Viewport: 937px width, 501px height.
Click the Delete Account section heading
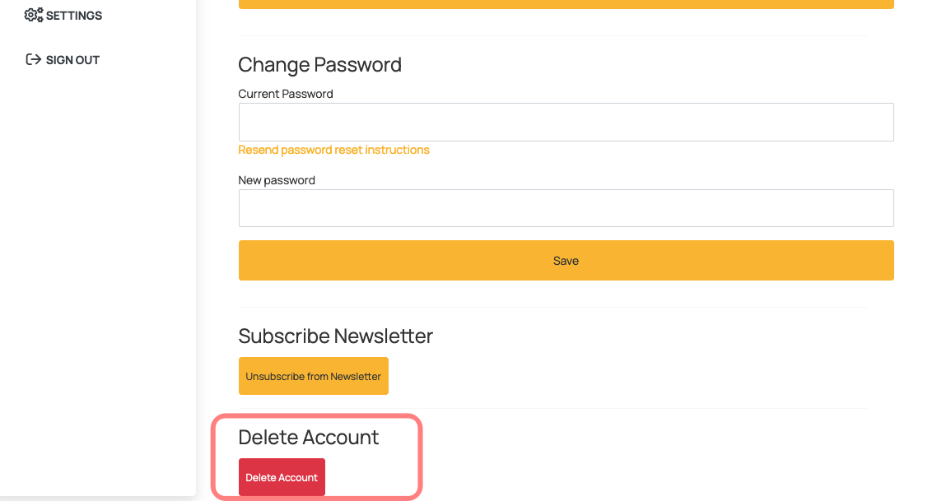(308, 437)
